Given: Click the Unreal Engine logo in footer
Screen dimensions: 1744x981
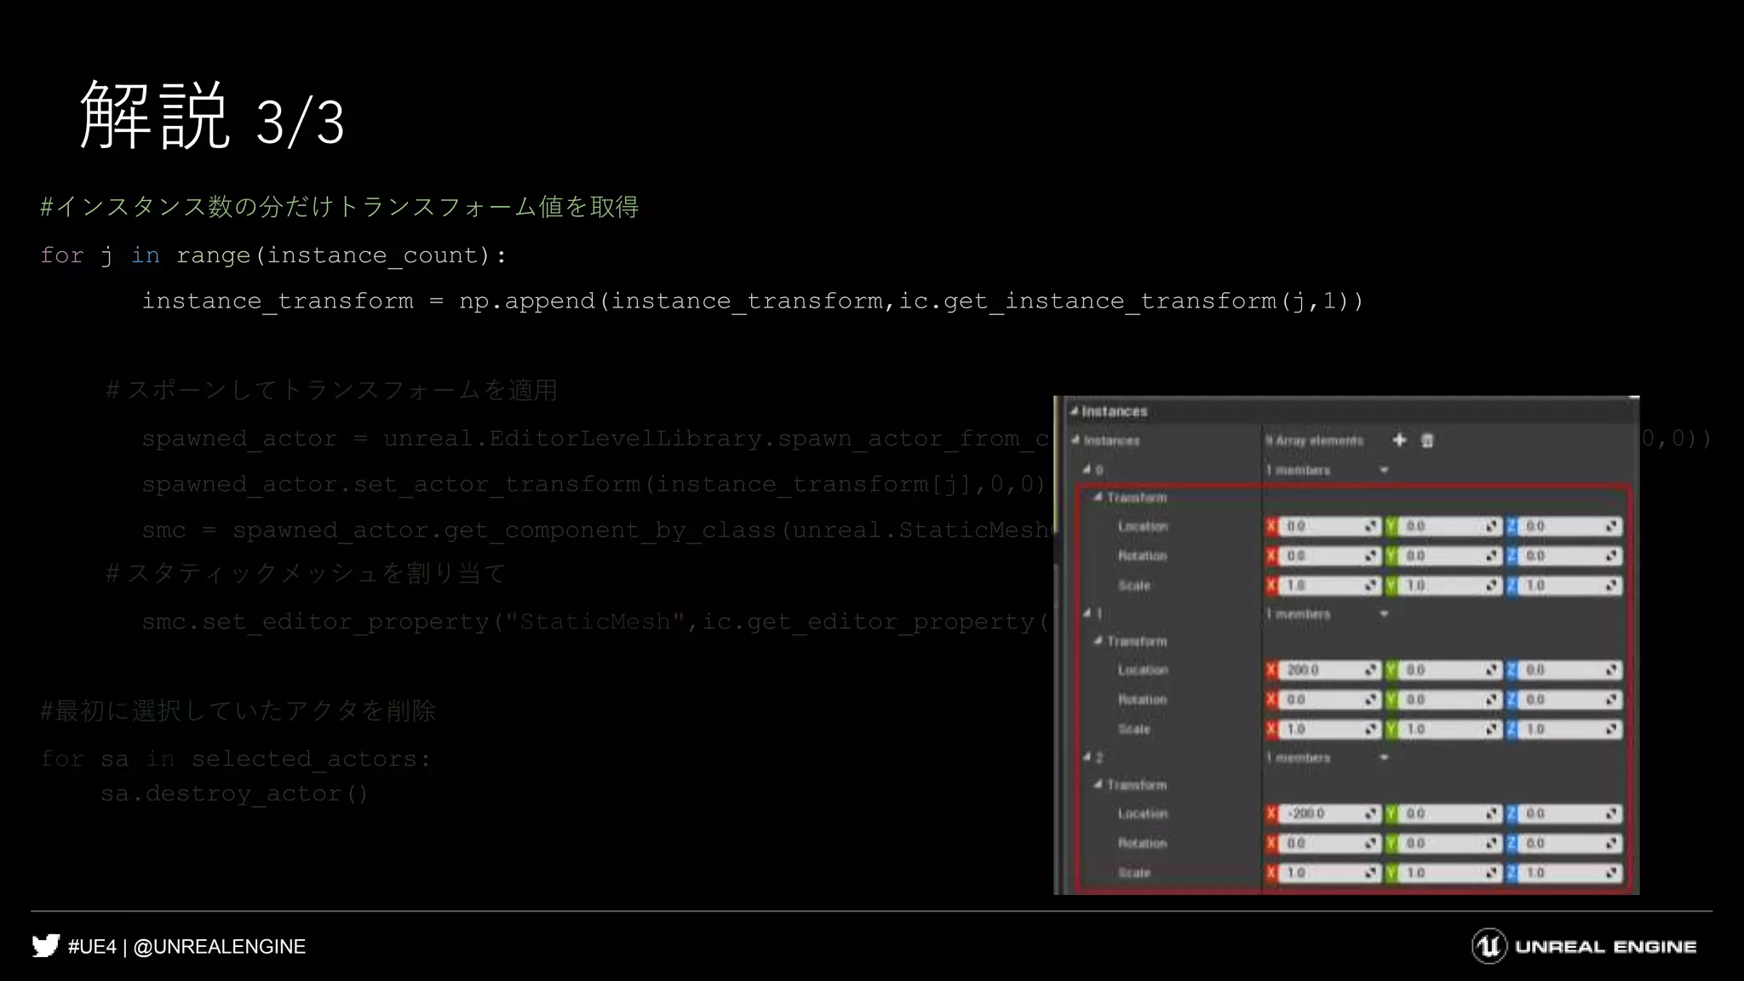Looking at the screenshot, I should (1584, 946).
